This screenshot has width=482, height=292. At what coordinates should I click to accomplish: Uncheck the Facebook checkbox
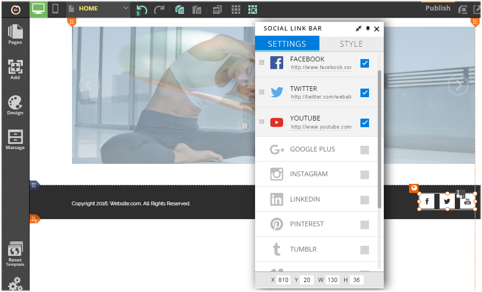pos(365,63)
